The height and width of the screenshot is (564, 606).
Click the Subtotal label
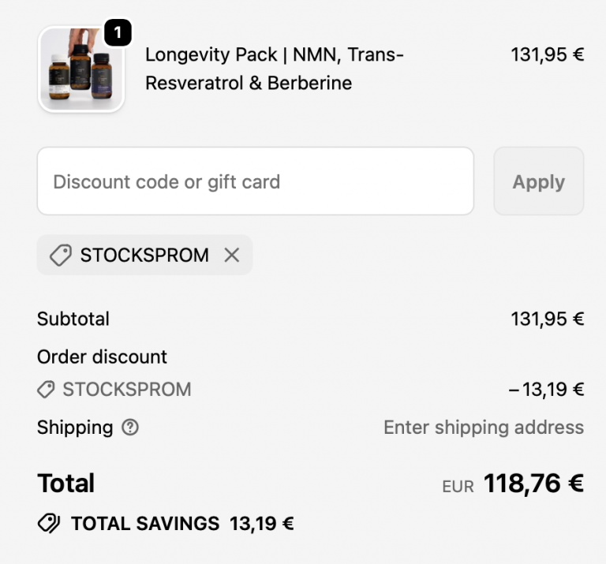point(73,319)
